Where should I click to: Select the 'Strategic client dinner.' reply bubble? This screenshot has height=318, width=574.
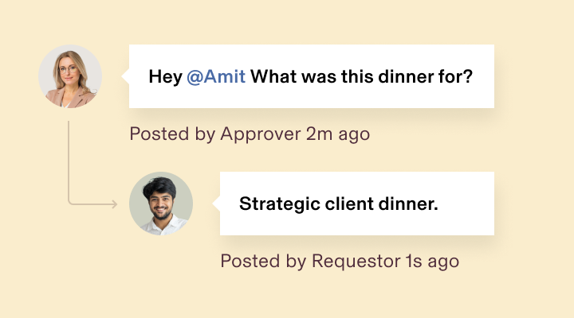tap(357, 204)
